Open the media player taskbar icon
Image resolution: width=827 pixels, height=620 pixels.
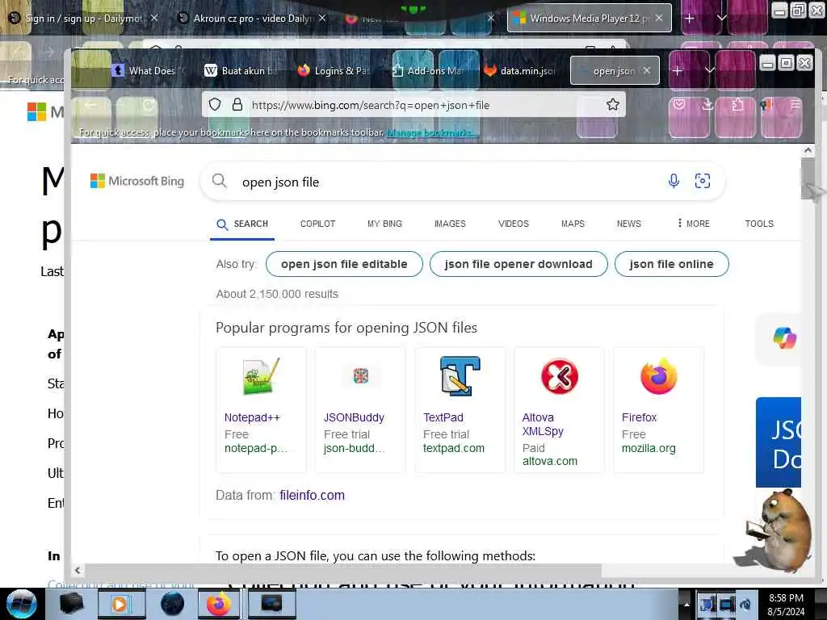[120, 604]
